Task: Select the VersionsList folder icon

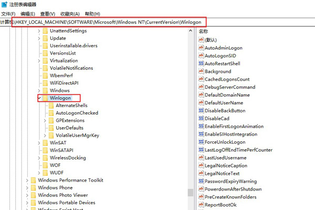Action: click(x=45, y=53)
